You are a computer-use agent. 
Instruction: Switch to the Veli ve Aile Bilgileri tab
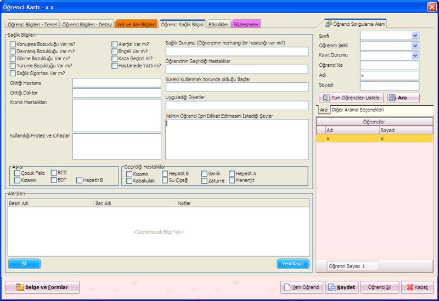pyautogui.click(x=136, y=25)
